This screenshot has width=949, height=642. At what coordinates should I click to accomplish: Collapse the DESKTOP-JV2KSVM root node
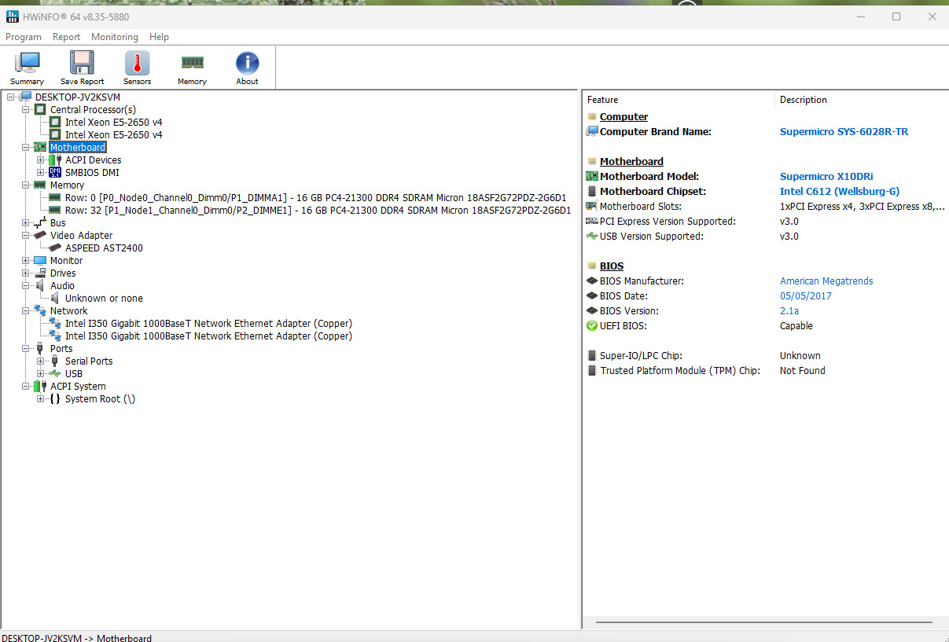coord(11,97)
